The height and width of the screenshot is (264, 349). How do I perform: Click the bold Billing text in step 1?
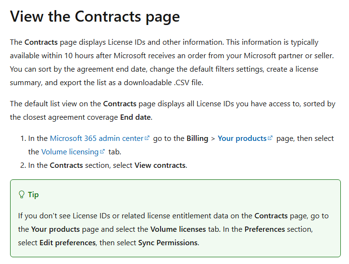(197, 138)
